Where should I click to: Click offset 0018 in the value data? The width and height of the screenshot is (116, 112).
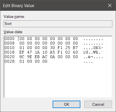coord(10,52)
